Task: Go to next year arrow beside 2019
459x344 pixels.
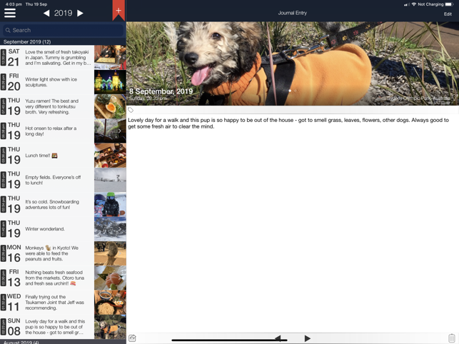Action: [x=80, y=13]
